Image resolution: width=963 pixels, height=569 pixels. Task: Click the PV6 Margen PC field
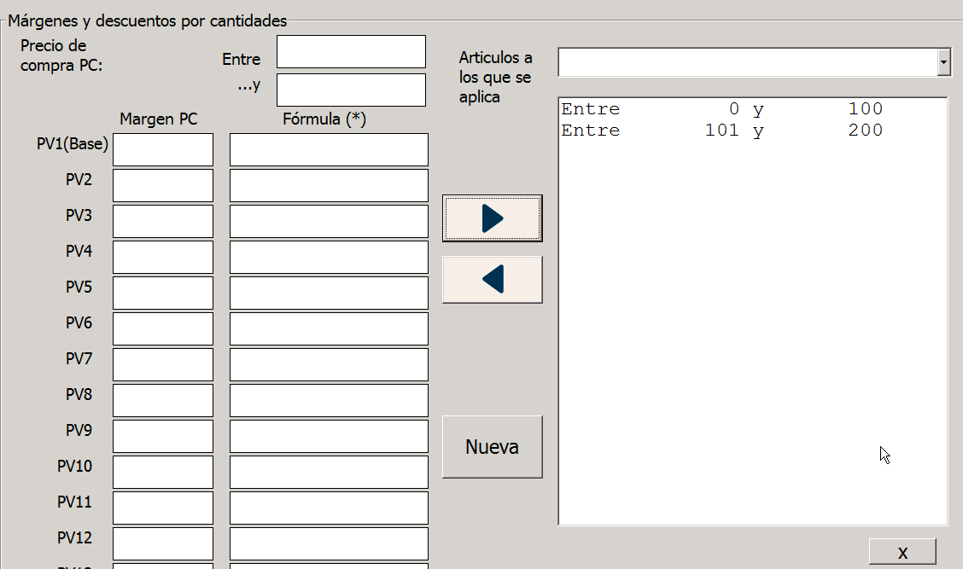pyautogui.click(x=163, y=329)
